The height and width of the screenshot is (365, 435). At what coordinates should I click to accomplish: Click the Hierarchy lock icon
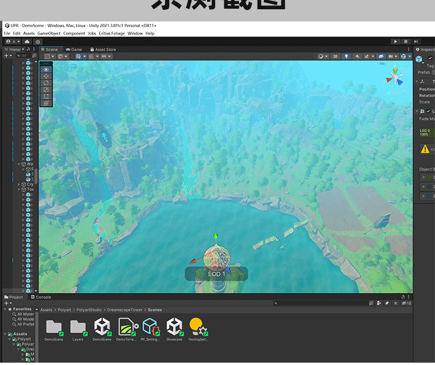click(x=28, y=49)
